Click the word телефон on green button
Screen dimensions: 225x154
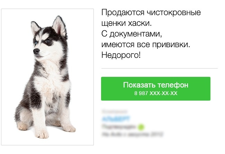(173, 85)
